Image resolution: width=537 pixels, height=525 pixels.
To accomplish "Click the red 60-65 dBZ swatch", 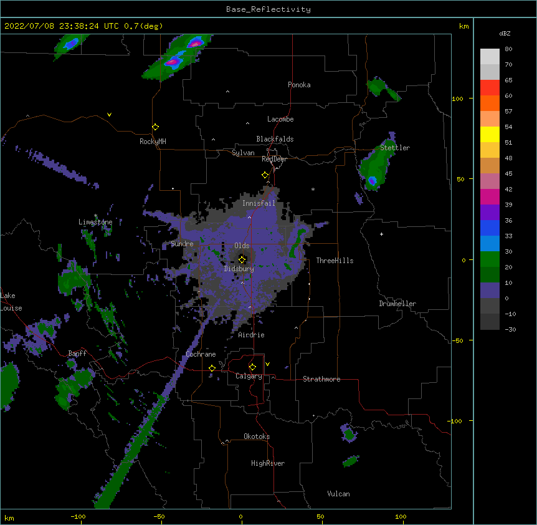I will tap(490, 88).
